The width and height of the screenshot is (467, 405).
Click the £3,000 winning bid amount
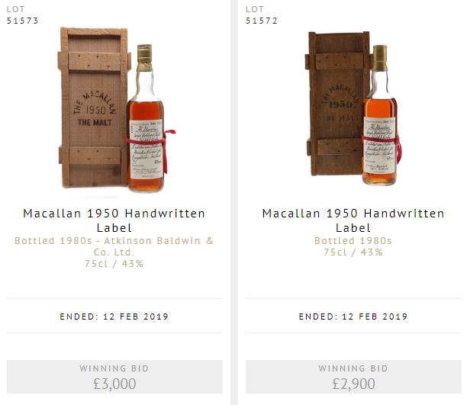point(114,384)
